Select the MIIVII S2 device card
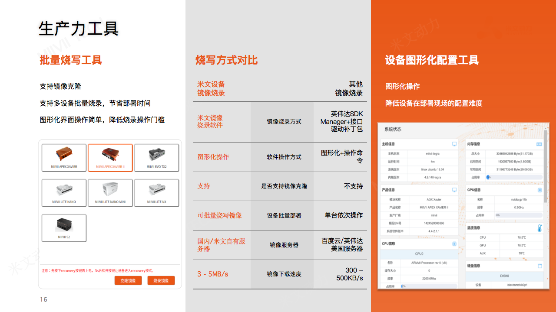Screen dimensions: 556x312 64,228
